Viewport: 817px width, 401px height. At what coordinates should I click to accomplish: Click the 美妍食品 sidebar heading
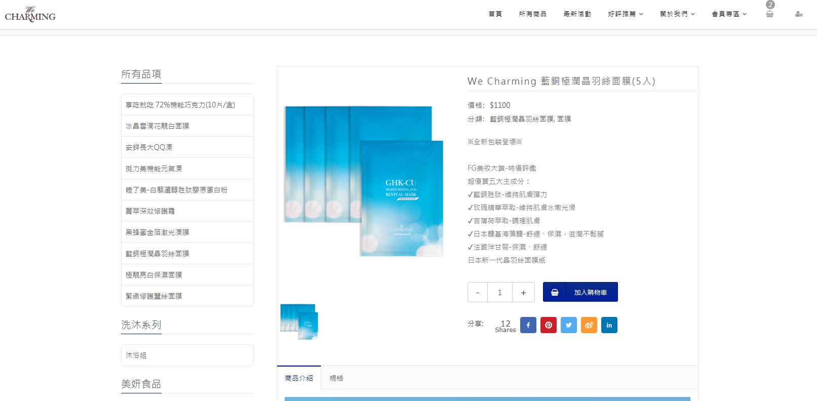coord(141,384)
